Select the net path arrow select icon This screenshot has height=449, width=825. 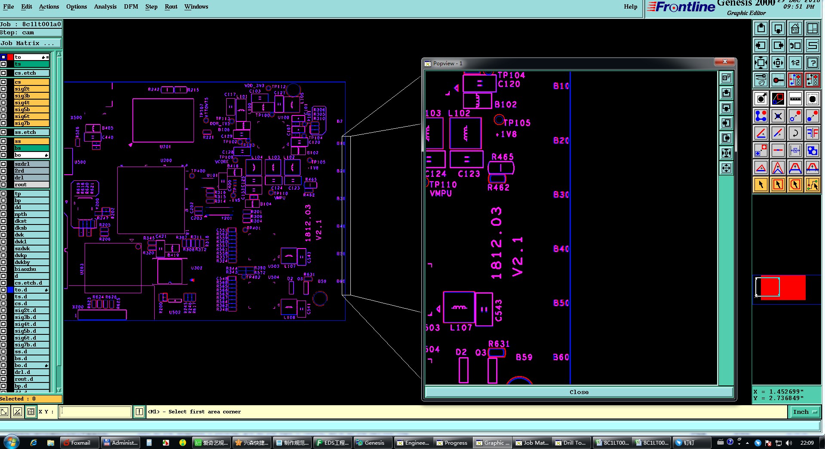point(813,185)
